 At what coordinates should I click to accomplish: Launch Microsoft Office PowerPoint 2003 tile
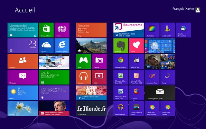click(x=136, y=77)
